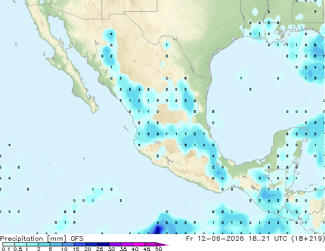Click the '25' legend scale label
The height and width of the screenshot is (251, 325).
tap(99, 249)
